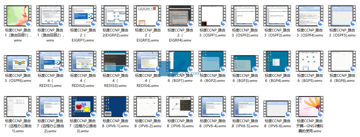Click file name text 路由6（BGP5).wmv

(310, 78)
